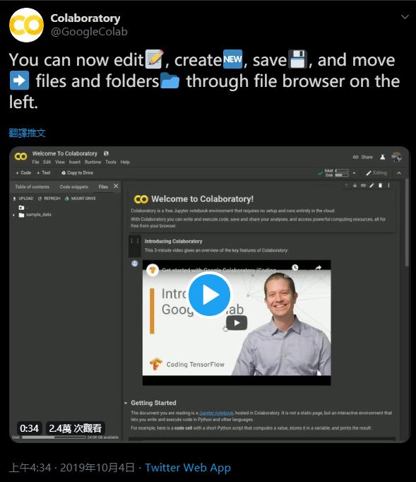Click the UPLOAD icon in Files panel

14,199
